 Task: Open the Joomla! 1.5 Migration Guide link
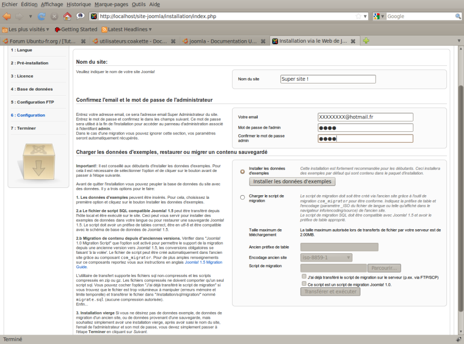pos(149,265)
